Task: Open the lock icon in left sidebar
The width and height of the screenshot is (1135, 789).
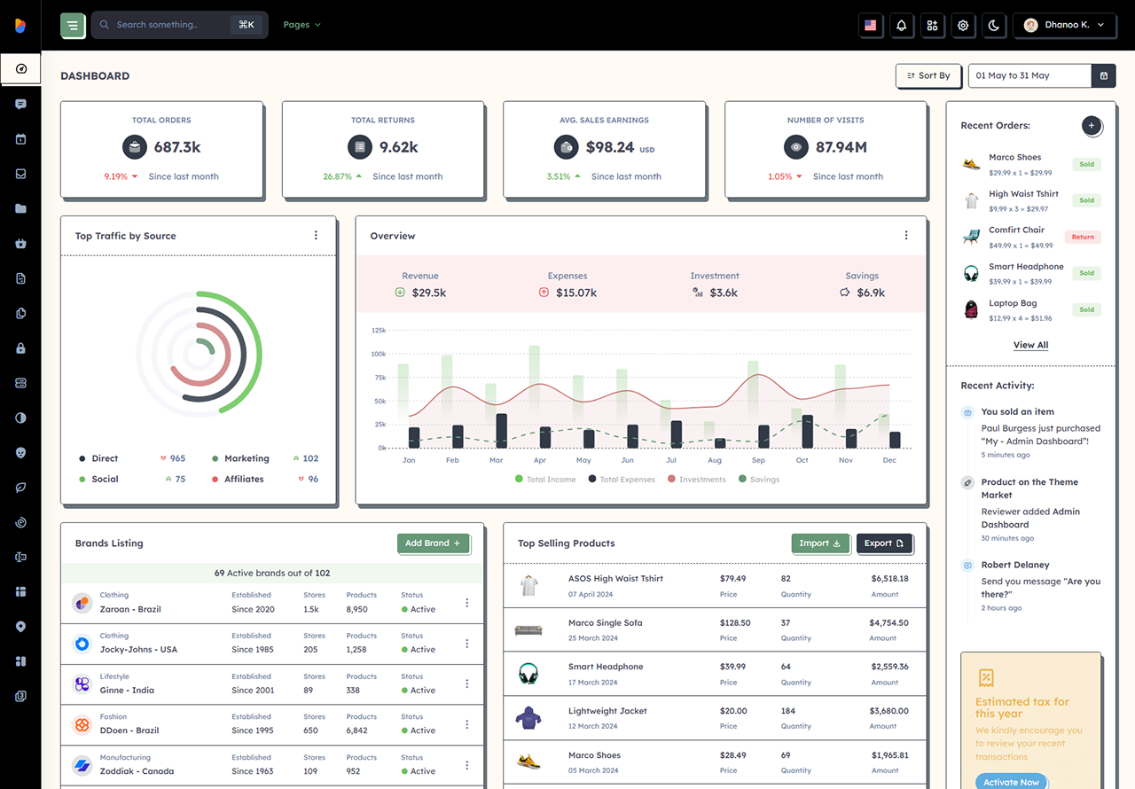Action: [x=20, y=348]
